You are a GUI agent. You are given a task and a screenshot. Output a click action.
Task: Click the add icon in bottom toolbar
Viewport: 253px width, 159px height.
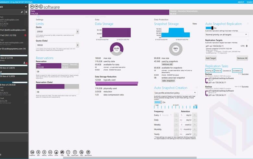pos(38,152)
